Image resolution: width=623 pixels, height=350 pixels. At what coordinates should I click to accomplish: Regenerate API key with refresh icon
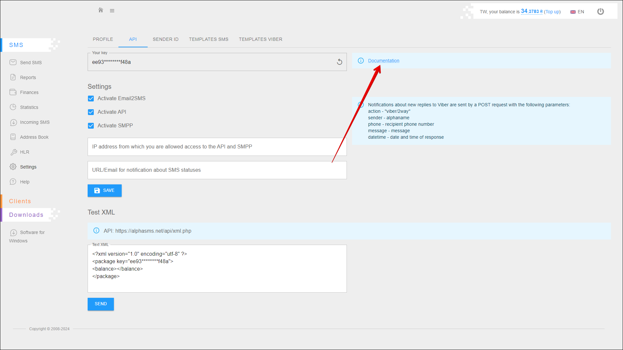pyautogui.click(x=339, y=62)
